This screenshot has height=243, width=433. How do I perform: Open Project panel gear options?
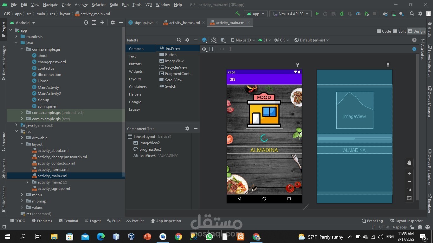[113, 22]
